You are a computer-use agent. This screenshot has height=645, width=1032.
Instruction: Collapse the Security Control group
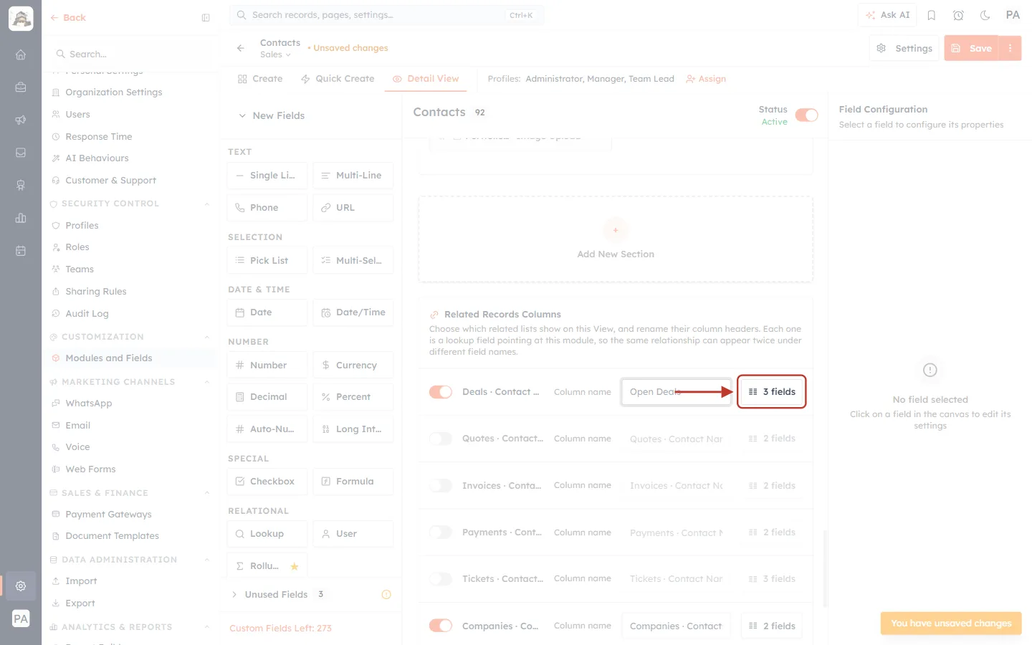click(207, 204)
